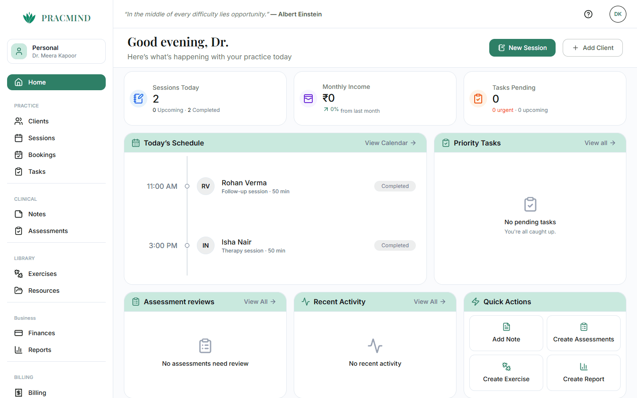Open the DK user avatar menu

click(618, 14)
